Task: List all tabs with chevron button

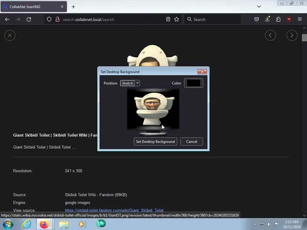Action: 259,7
